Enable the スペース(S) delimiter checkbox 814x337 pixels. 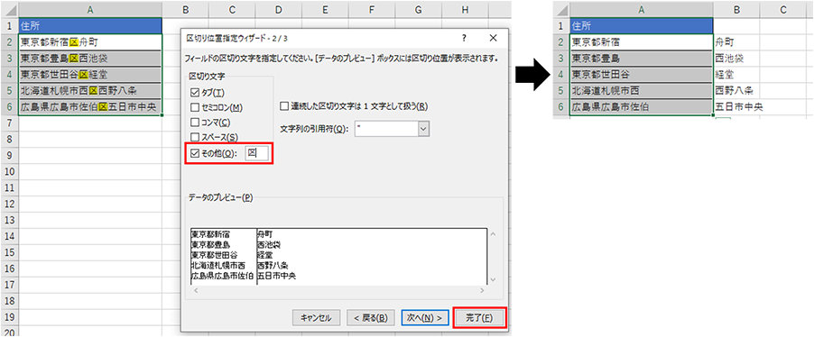pyautogui.click(x=195, y=138)
